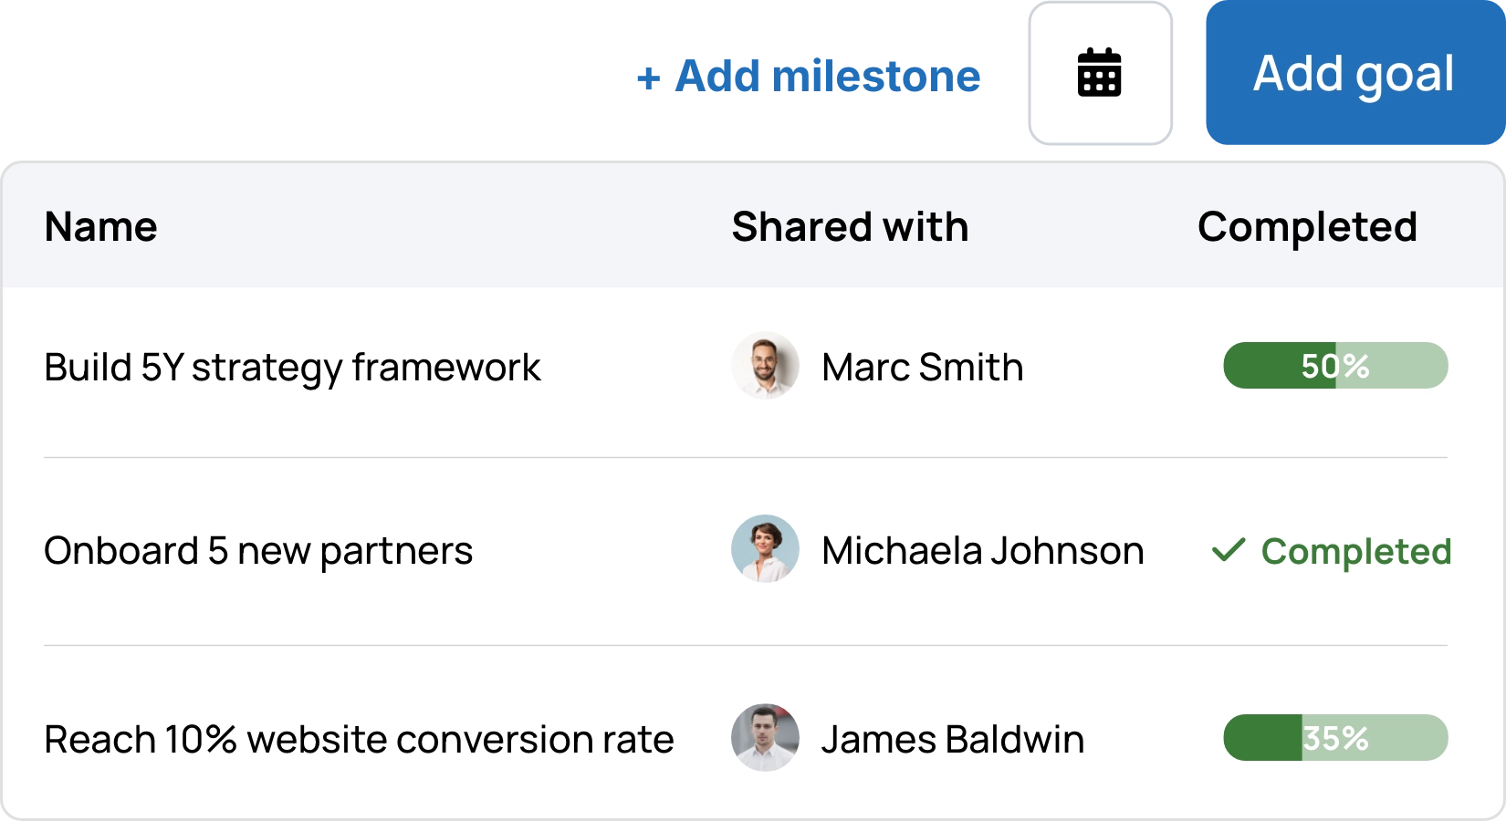
Task: Click James Baldwin's avatar photo
Action: coord(765,738)
